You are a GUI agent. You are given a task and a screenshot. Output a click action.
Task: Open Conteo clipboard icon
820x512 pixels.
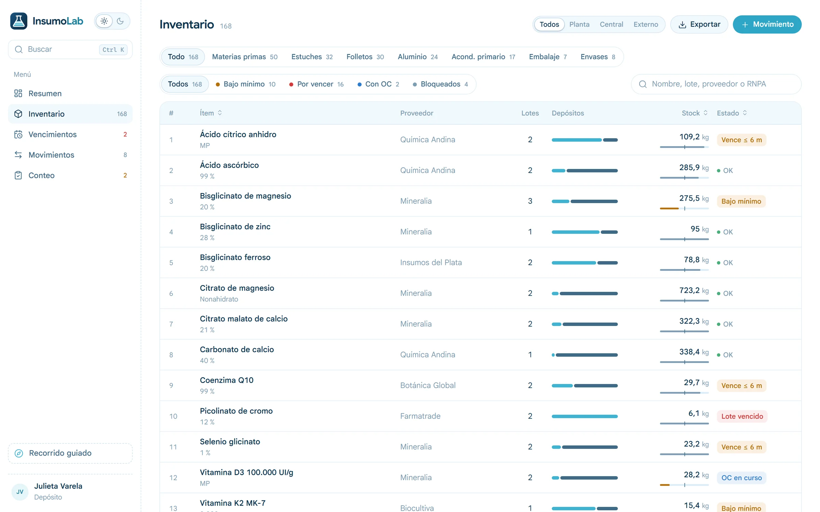tap(18, 175)
